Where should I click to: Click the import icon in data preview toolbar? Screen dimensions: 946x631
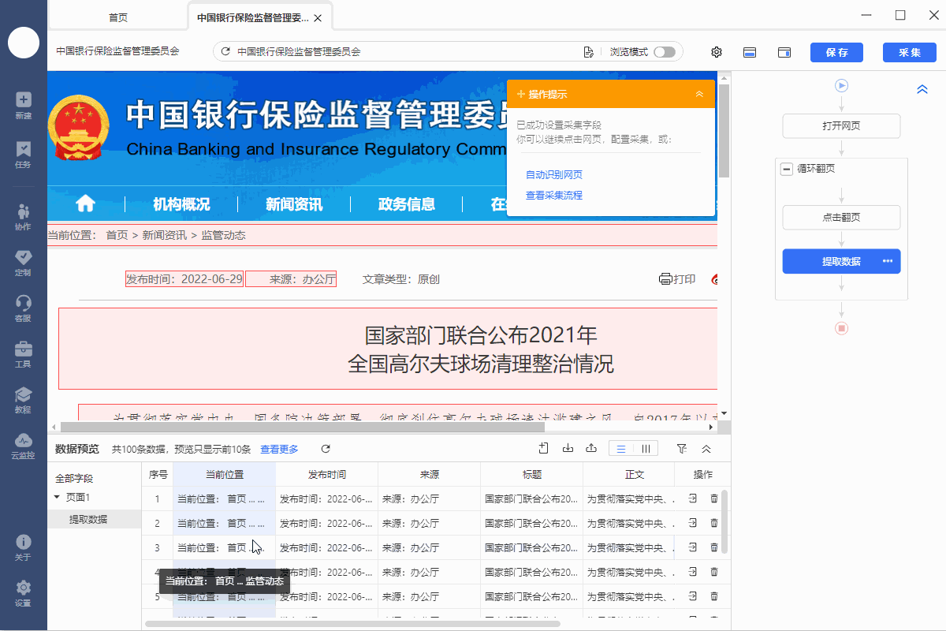pyautogui.click(x=568, y=449)
